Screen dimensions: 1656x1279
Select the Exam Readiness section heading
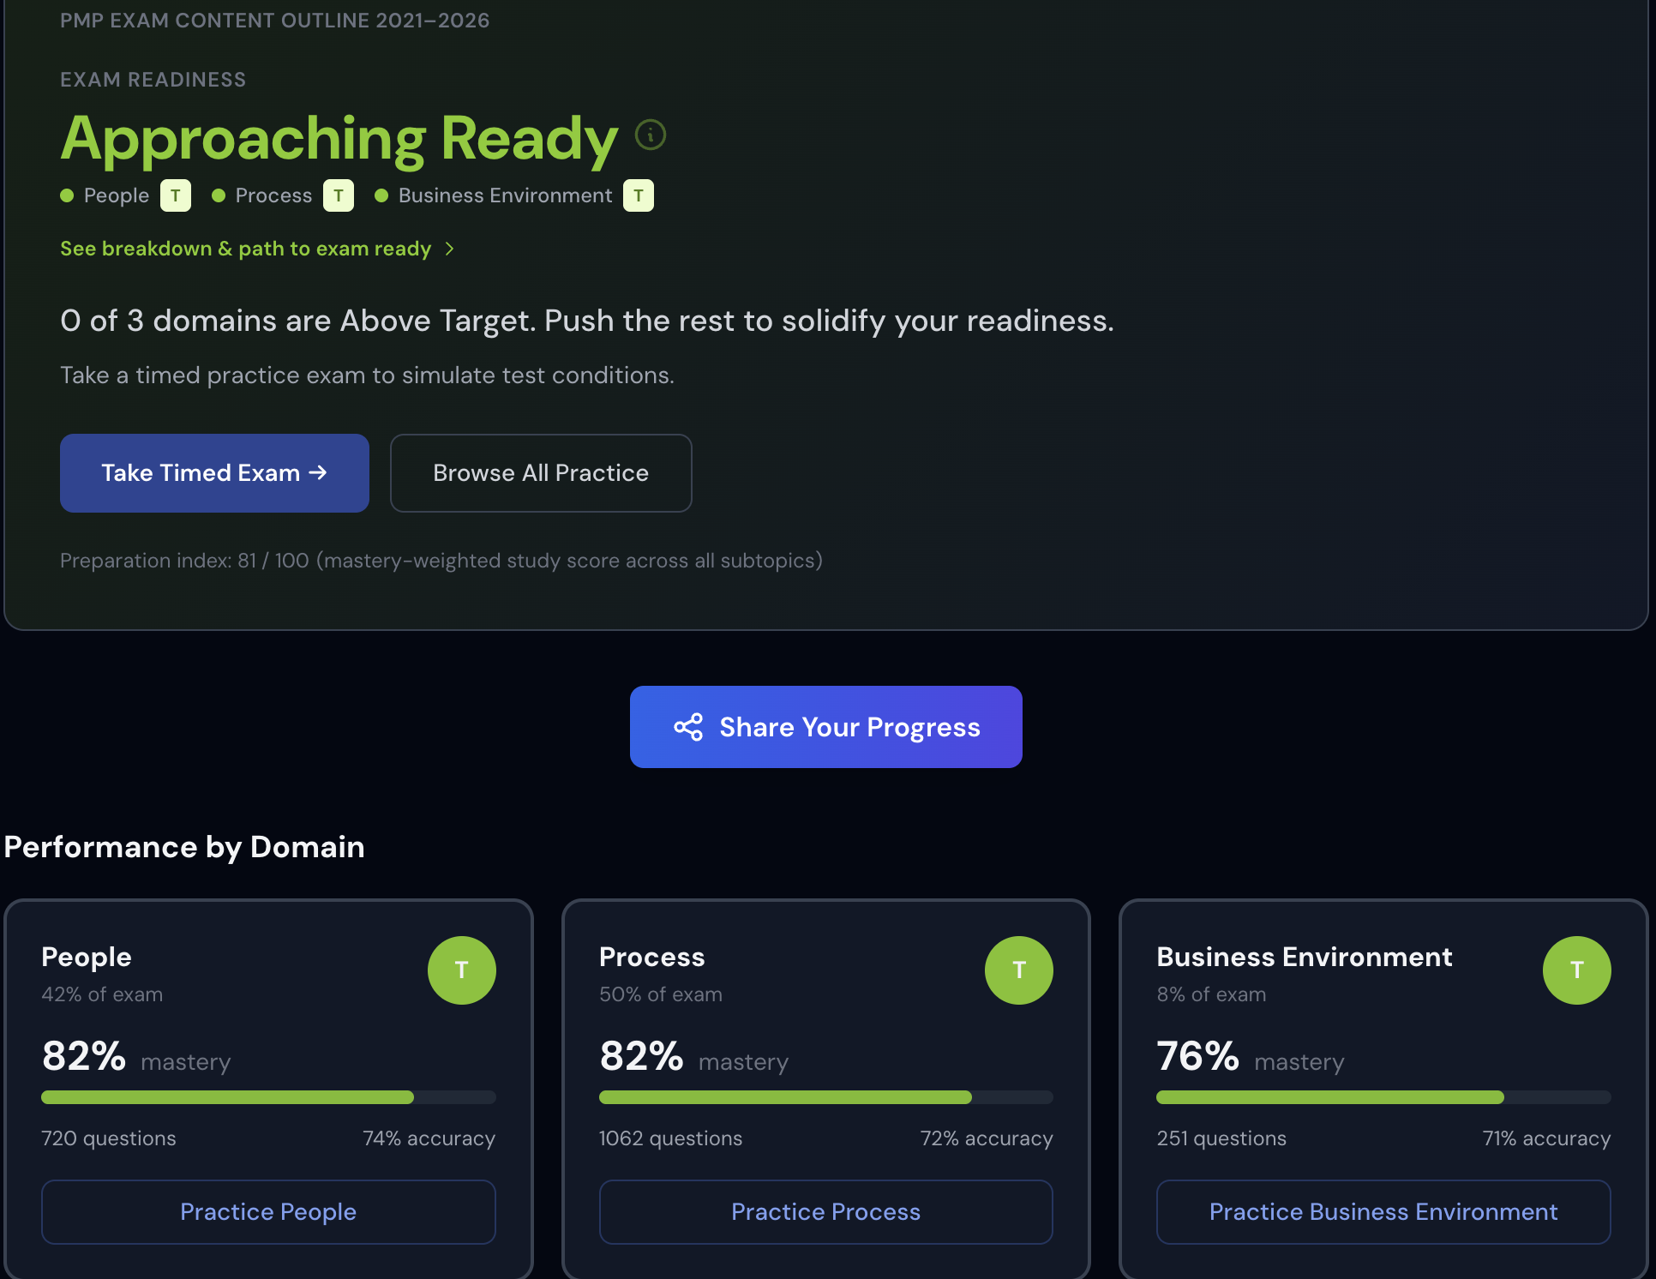tap(153, 79)
